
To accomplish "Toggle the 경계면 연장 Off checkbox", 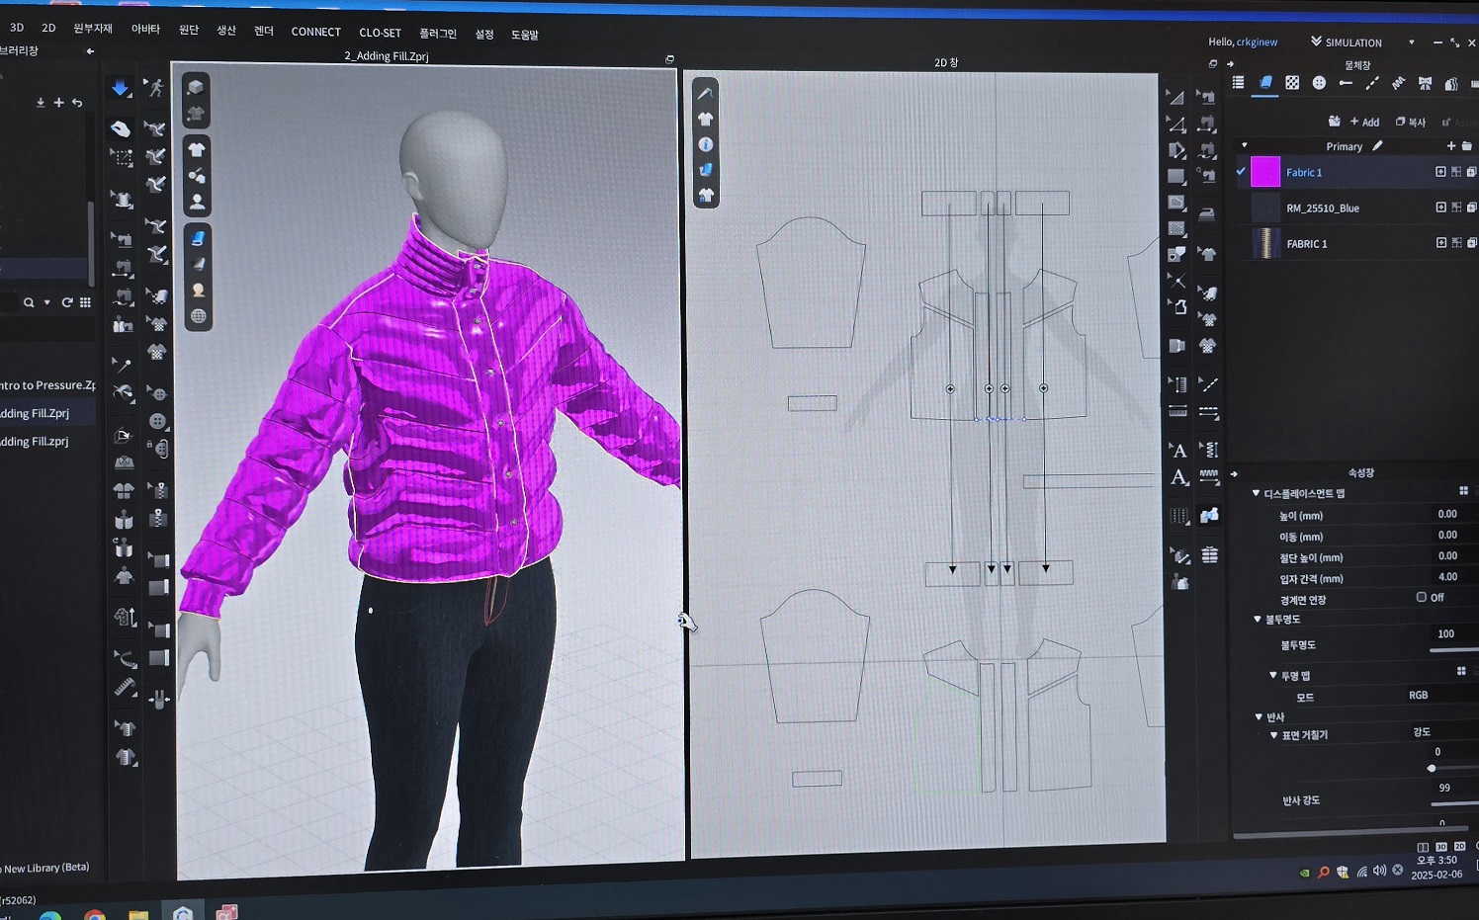I will 1422,597.
